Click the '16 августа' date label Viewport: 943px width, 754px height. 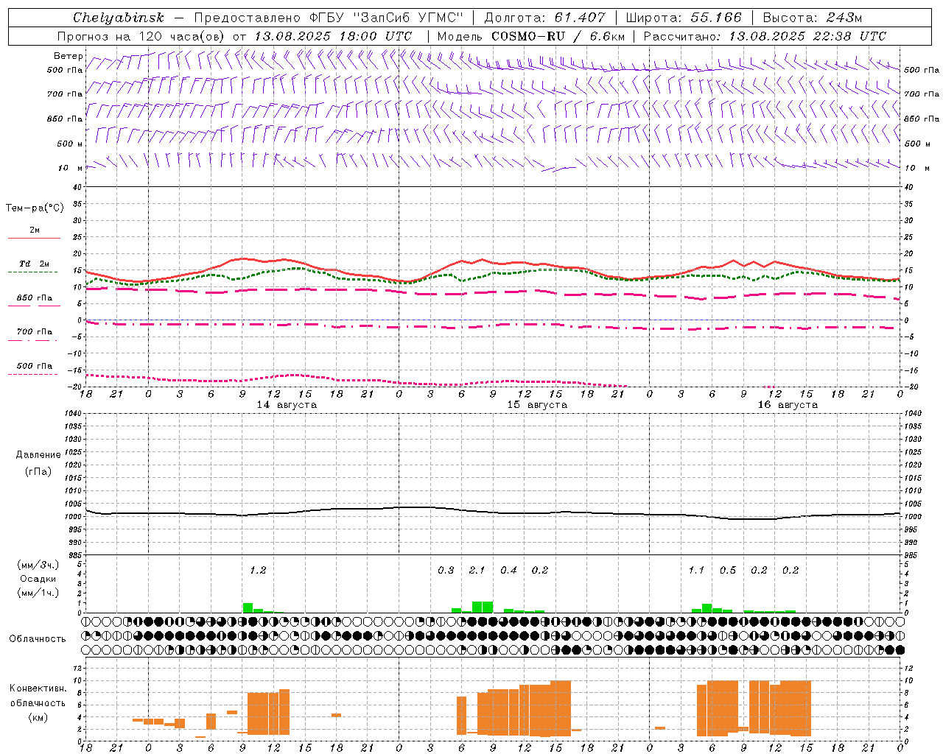click(788, 405)
